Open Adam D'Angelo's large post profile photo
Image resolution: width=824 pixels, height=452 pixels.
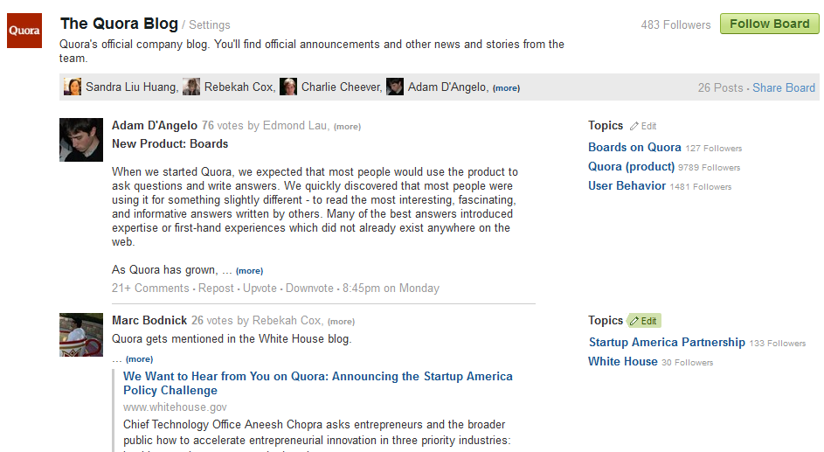click(81, 139)
